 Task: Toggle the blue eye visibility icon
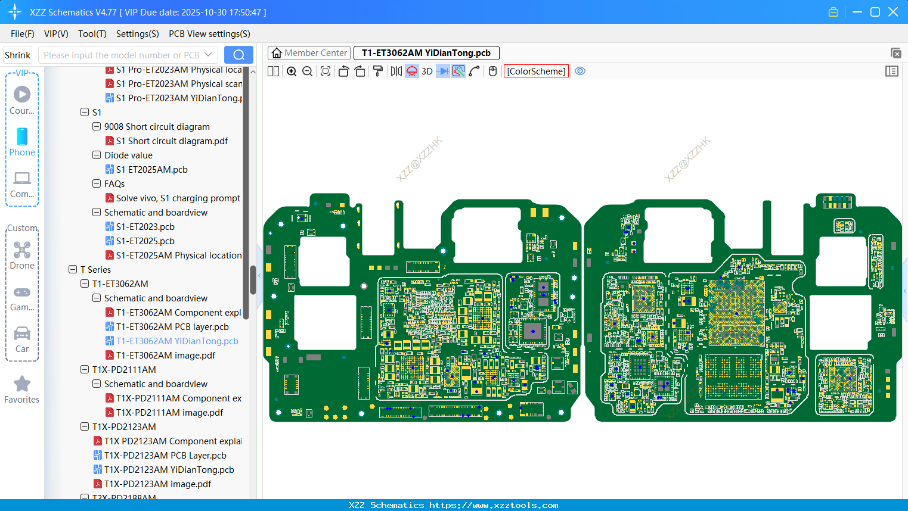(580, 71)
